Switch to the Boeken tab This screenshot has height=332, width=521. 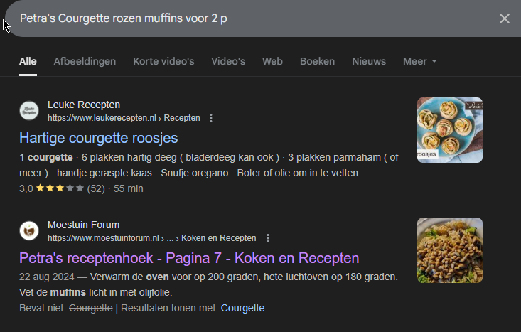pyautogui.click(x=317, y=62)
